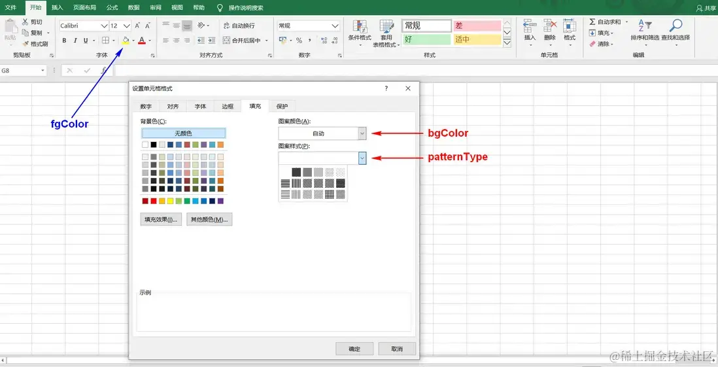
Task: Click the Borders grid icon
Action: 105,41
